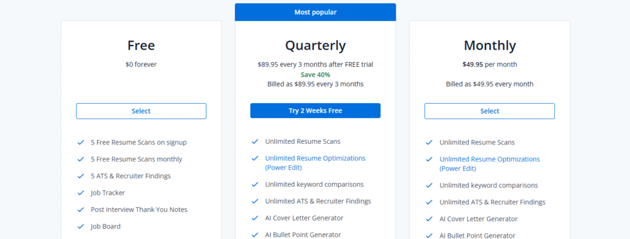Viewport: 630px width, 239px height.
Task: Click checkmark beside Monthly AI Bullet Point Generator
Action: click(429, 236)
